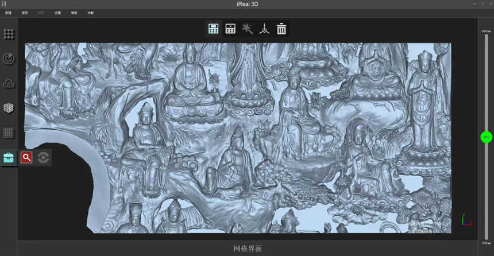
Task: Click the square grid icon in sidebar
Action: [9, 133]
